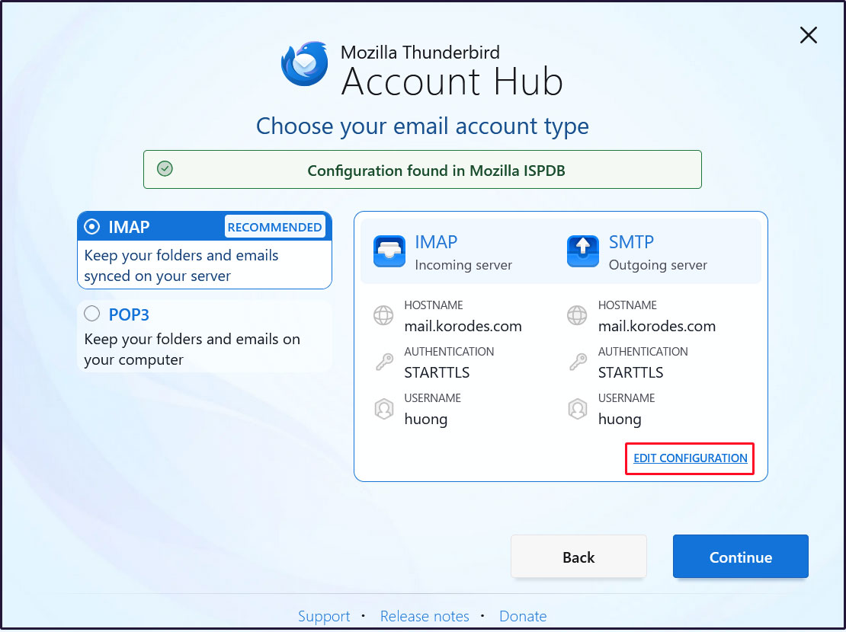Click the IMAP authentication value STARTTLS
Viewport: 846px width, 632px height.
(x=437, y=372)
